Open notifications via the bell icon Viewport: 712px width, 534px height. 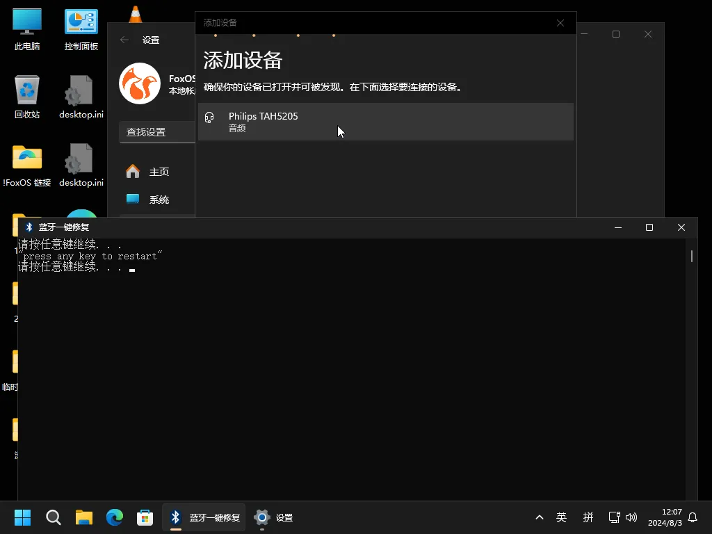[x=694, y=517]
